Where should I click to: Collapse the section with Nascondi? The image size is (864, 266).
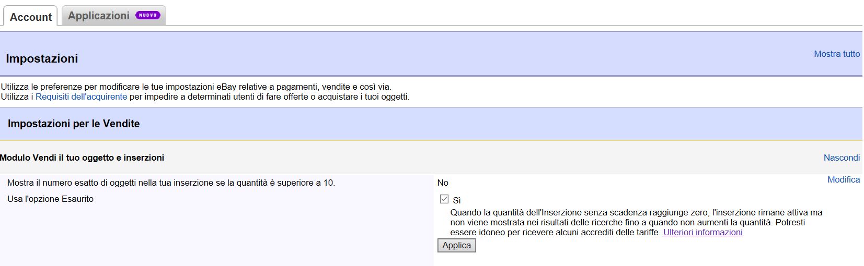tap(841, 158)
